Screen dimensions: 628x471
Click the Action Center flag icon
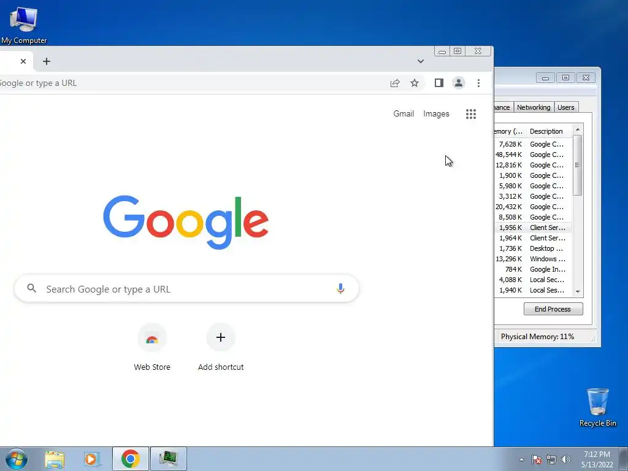[537, 459]
